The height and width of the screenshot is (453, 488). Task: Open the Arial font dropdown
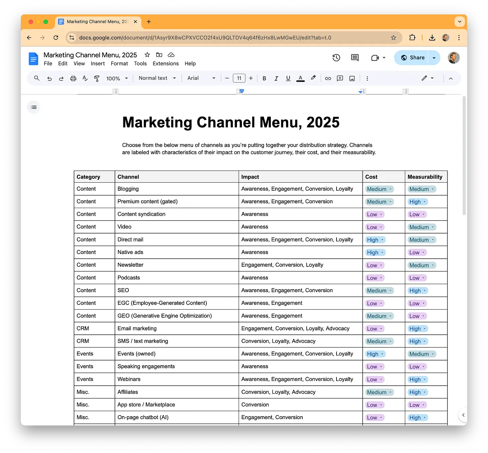pyautogui.click(x=201, y=78)
